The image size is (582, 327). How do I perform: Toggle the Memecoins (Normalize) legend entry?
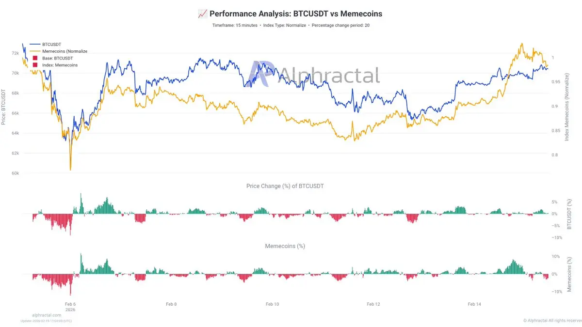(x=59, y=51)
